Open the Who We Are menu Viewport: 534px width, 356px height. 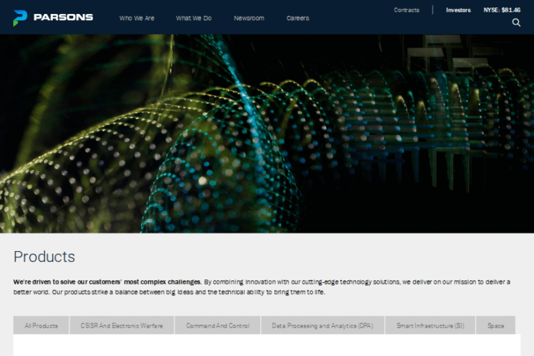(137, 18)
